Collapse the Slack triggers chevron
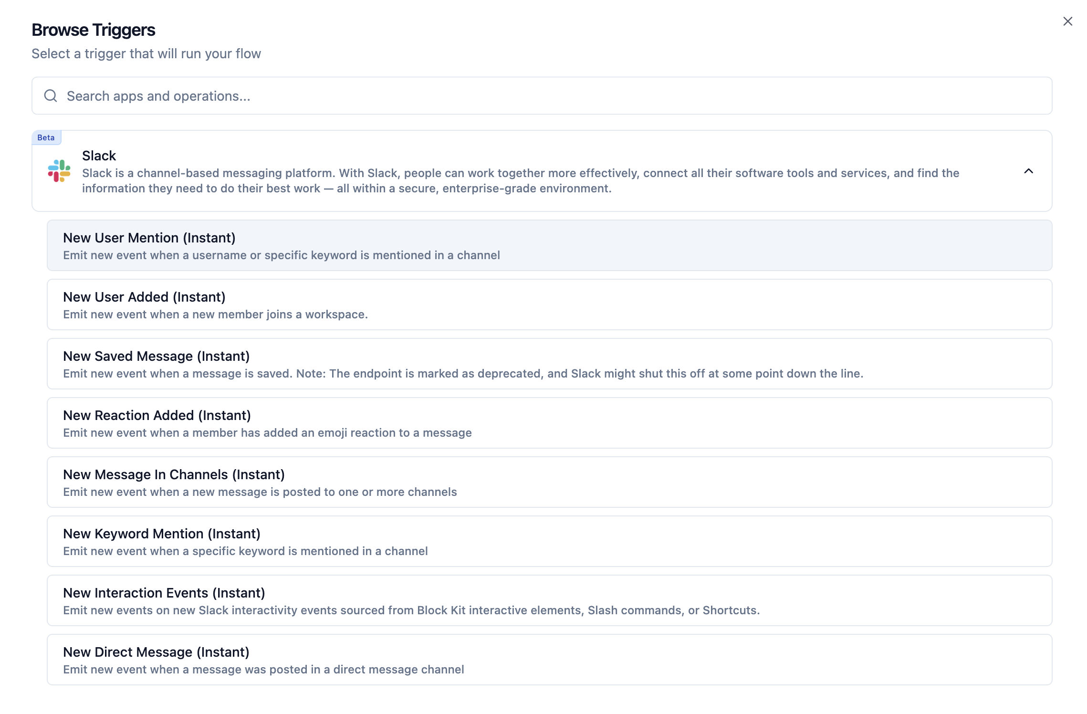1087x714 pixels. (1028, 171)
